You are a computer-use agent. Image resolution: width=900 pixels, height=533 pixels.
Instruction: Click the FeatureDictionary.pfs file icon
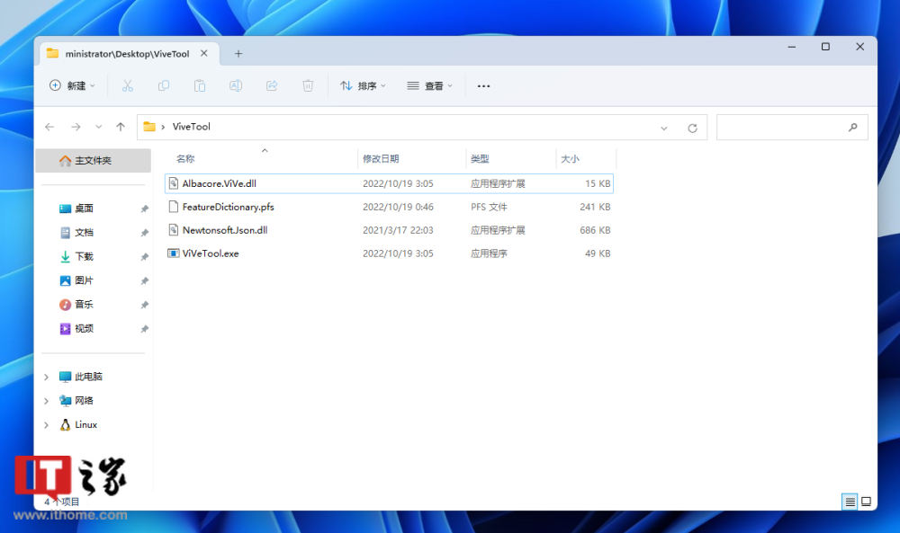pos(174,207)
